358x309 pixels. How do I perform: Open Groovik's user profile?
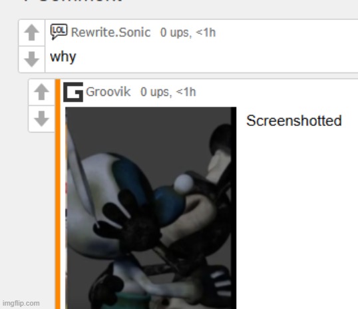tap(108, 92)
